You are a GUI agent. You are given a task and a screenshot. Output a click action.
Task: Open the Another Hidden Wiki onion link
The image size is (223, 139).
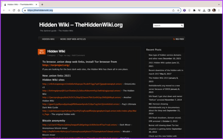point(82,98)
